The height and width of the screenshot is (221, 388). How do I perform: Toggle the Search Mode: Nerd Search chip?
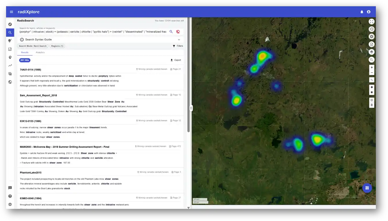[33, 46]
